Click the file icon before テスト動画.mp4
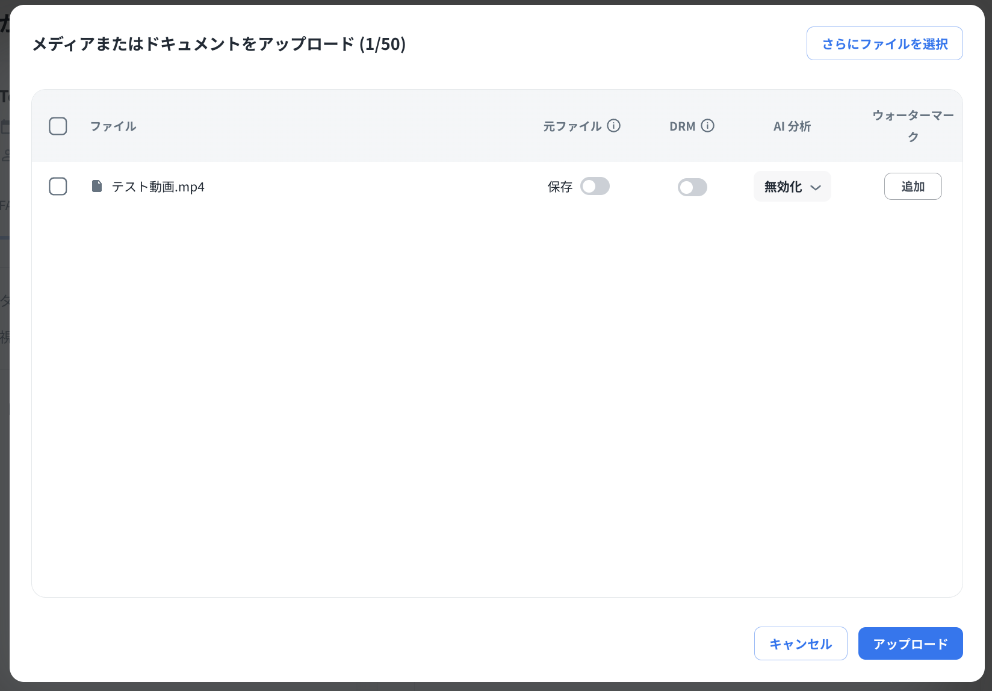 point(97,187)
